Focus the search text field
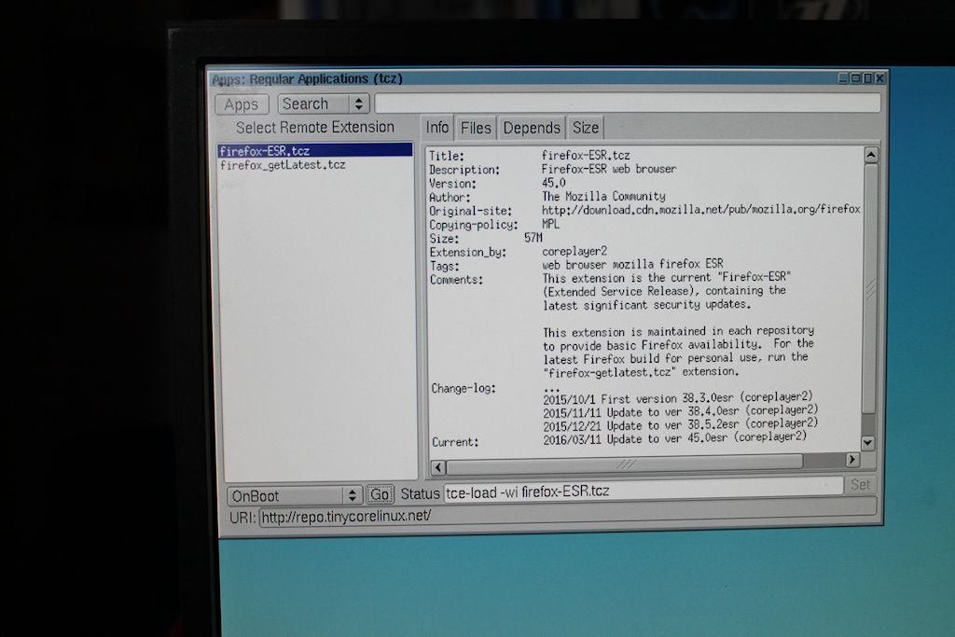The image size is (955, 637). (628, 103)
